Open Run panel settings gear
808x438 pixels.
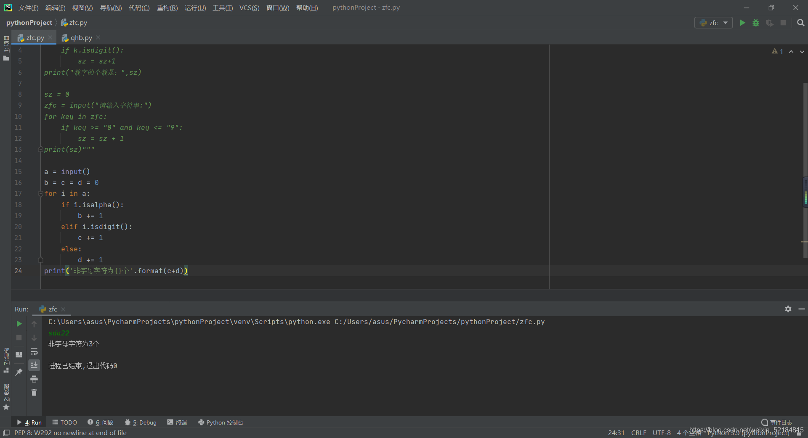point(788,309)
